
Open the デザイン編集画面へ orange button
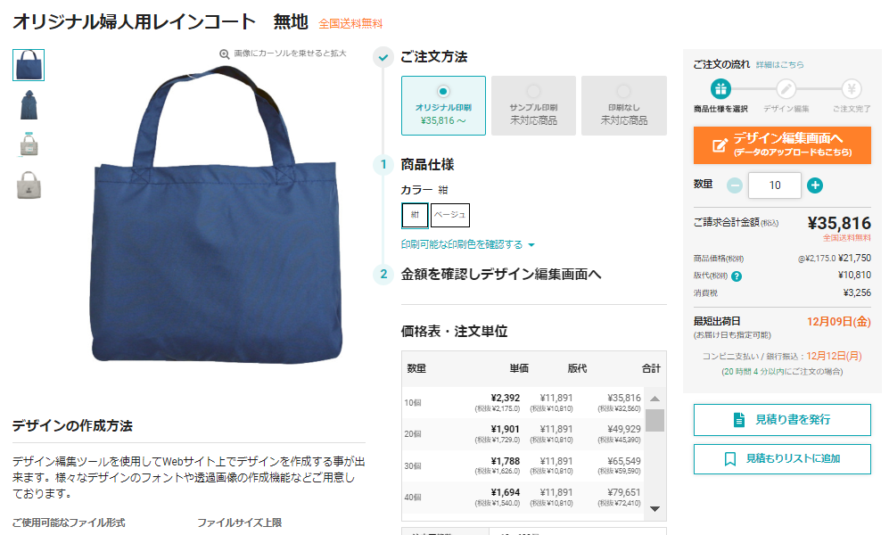[x=782, y=145]
